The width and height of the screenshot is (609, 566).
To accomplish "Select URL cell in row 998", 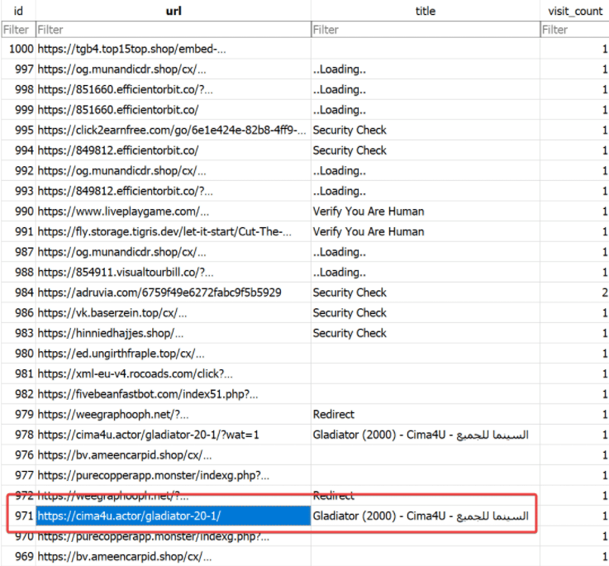I will 174,89.
